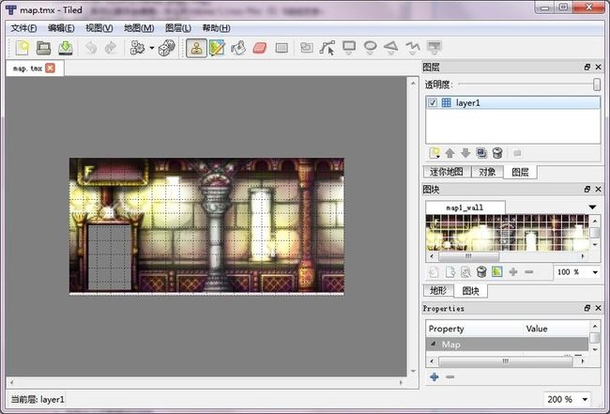Undo the last action

pos(91,48)
